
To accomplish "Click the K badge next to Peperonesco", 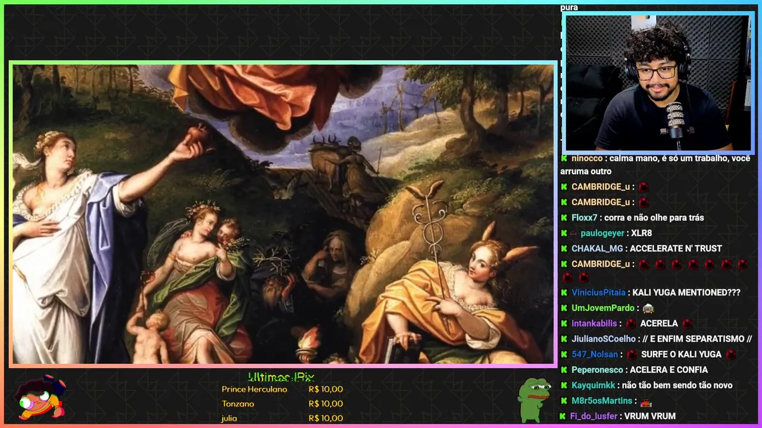I will [564, 370].
